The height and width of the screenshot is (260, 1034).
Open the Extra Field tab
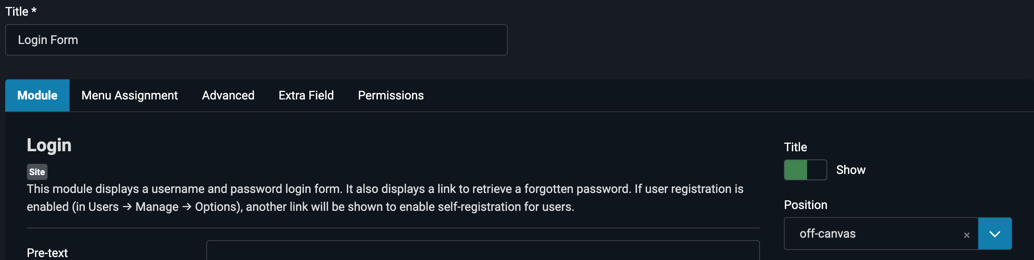click(x=306, y=96)
